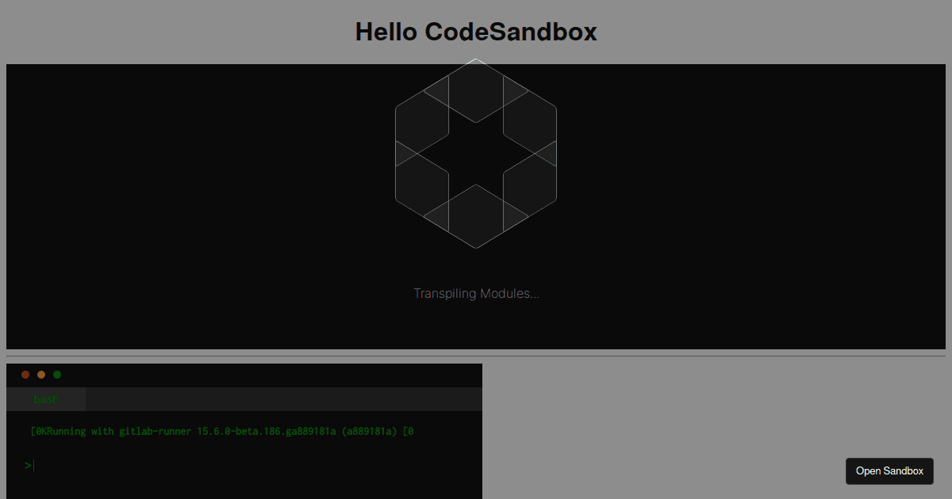Click the 'Transpiling Modules...' status text
Screen dimensions: 952x499
click(476, 294)
